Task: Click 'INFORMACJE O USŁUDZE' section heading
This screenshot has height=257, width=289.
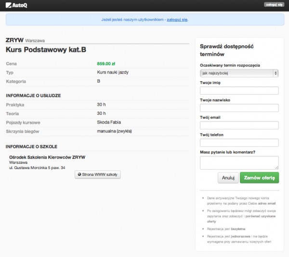Action: 33,96
